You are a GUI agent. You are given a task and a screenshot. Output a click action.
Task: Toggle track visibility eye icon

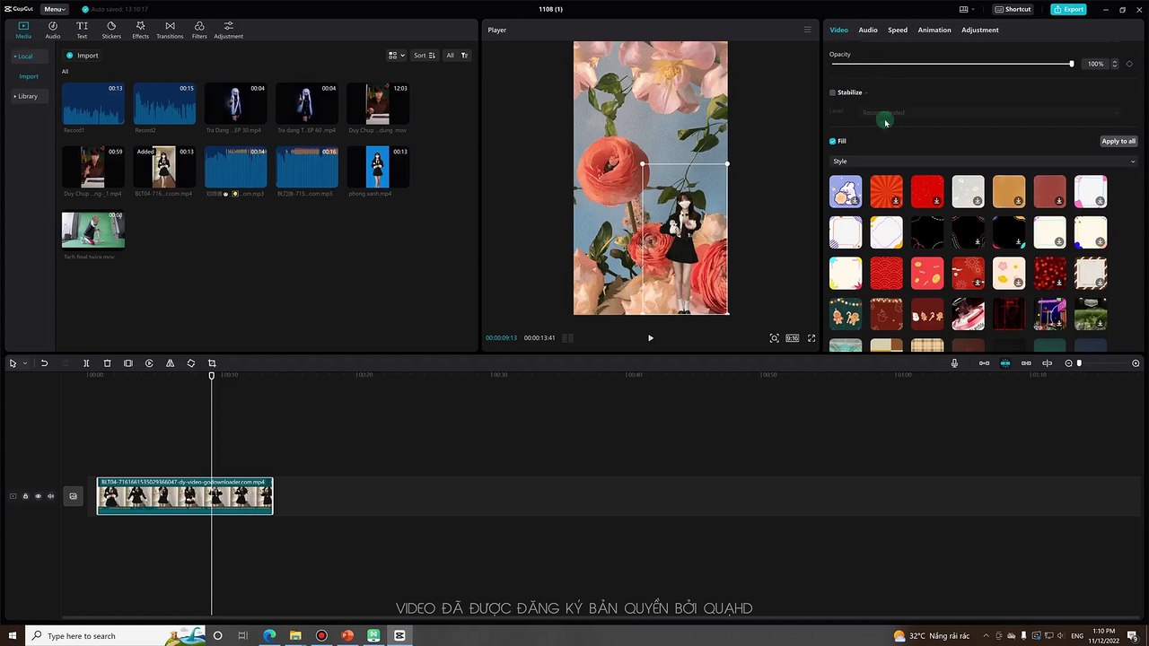click(38, 496)
